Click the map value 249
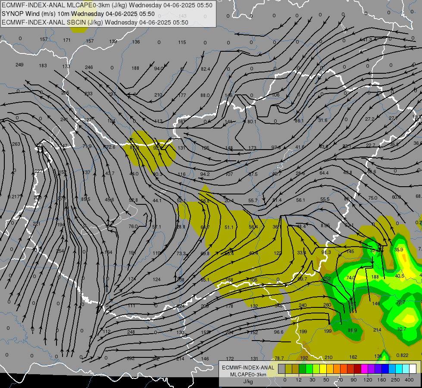This screenshot has width=422, height=388. [19, 65]
